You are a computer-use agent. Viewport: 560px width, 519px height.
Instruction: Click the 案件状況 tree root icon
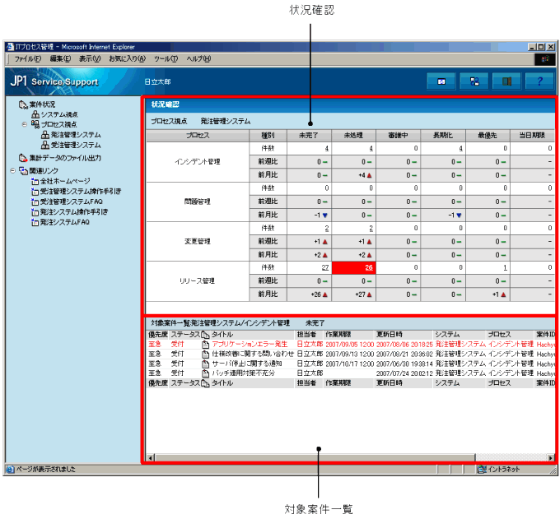[22, 104]
